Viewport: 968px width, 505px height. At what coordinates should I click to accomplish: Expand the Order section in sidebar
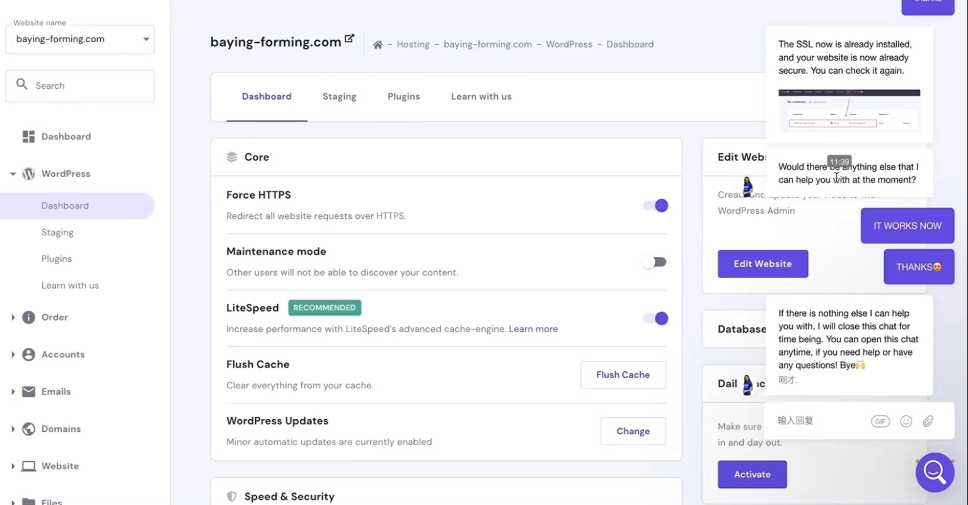(x=13, y=317)
